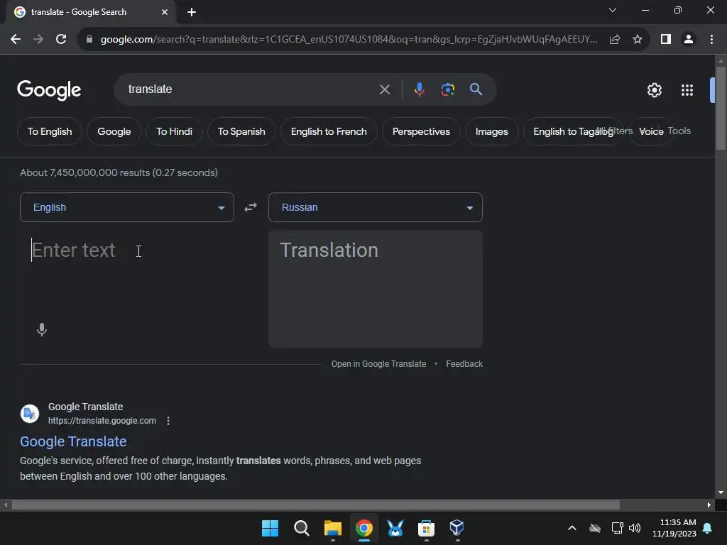The height and width of the screenshot is (545, 727).
Task: Click Open in Google Translate link
Action: click(378, 364)
